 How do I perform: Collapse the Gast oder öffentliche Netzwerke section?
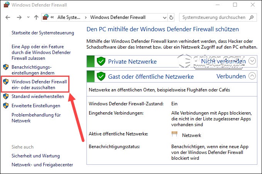(x=252, y=76)
